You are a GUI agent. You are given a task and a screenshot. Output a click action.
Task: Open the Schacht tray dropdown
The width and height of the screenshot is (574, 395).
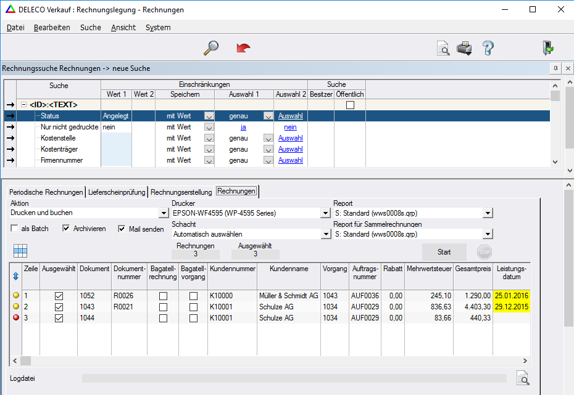point(325,234)
